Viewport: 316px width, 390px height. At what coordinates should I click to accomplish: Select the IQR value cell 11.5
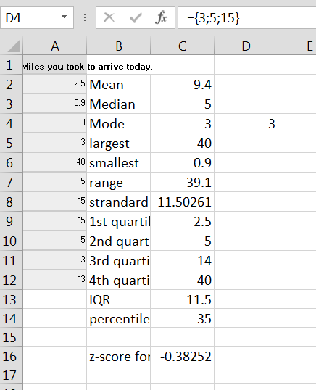[x=182, y=299]
